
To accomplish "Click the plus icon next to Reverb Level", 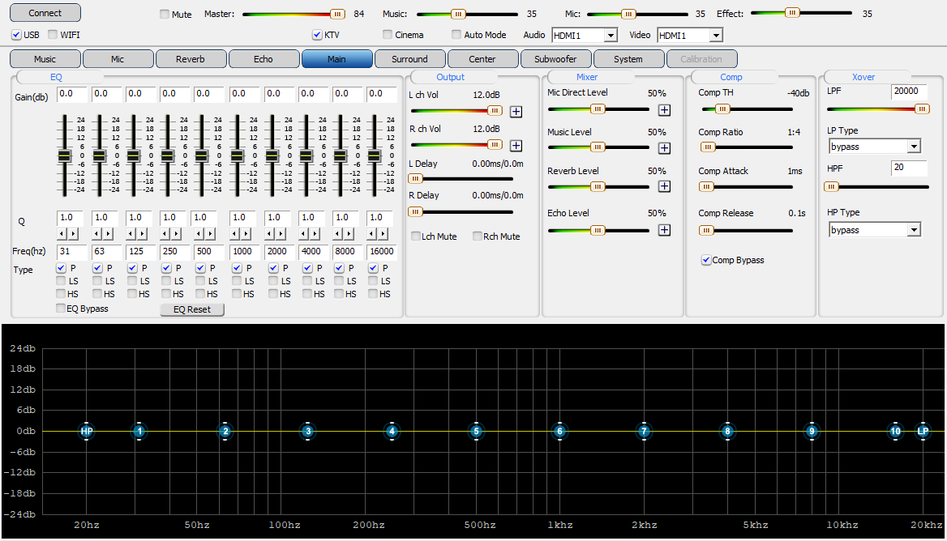I will pyautogui.click(x=664, y=186).
